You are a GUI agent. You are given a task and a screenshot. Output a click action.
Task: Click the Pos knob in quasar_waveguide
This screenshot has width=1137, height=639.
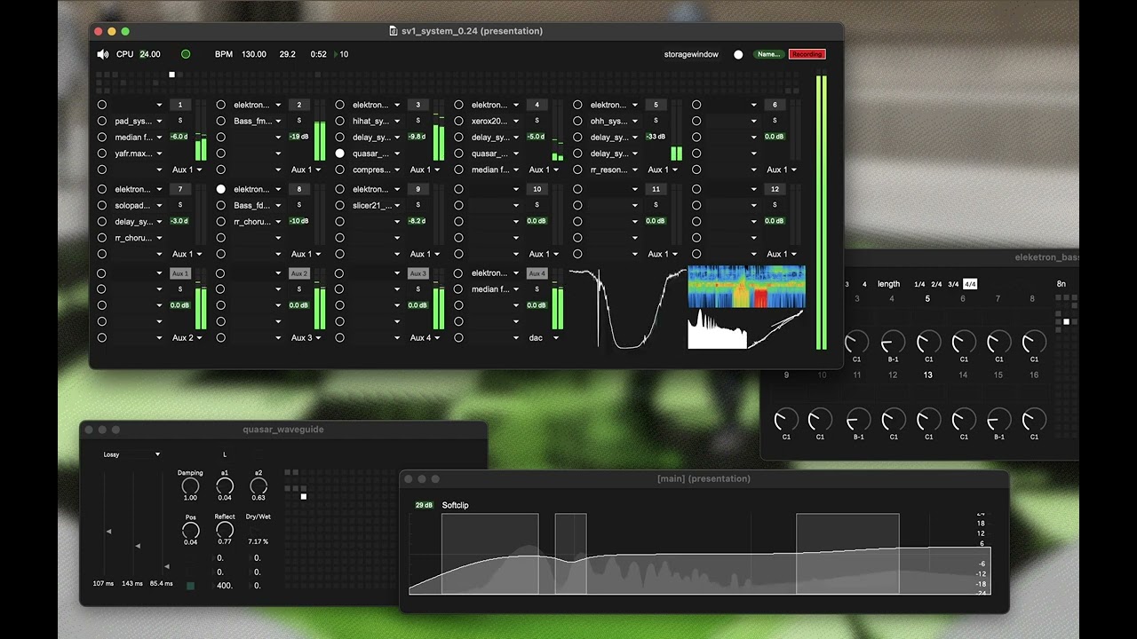(x=190, y=531)
